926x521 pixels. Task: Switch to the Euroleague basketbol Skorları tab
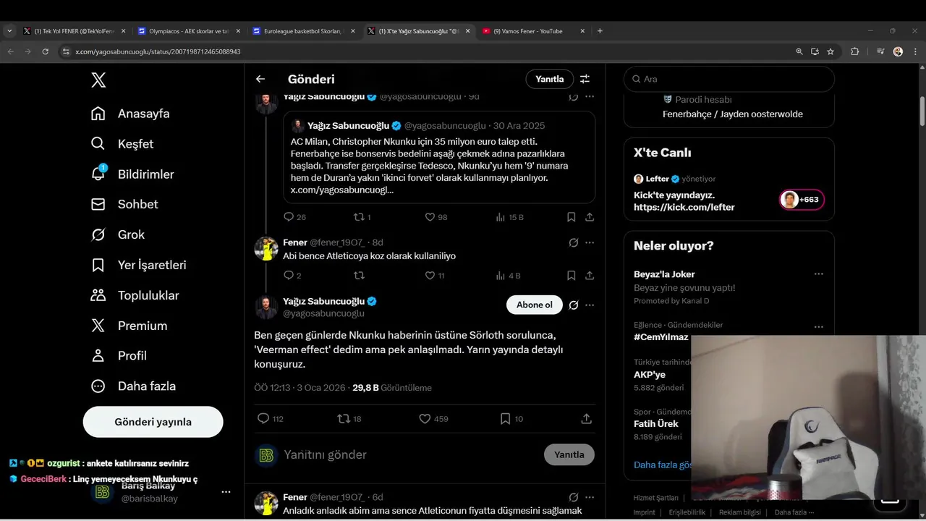(303, 31)
